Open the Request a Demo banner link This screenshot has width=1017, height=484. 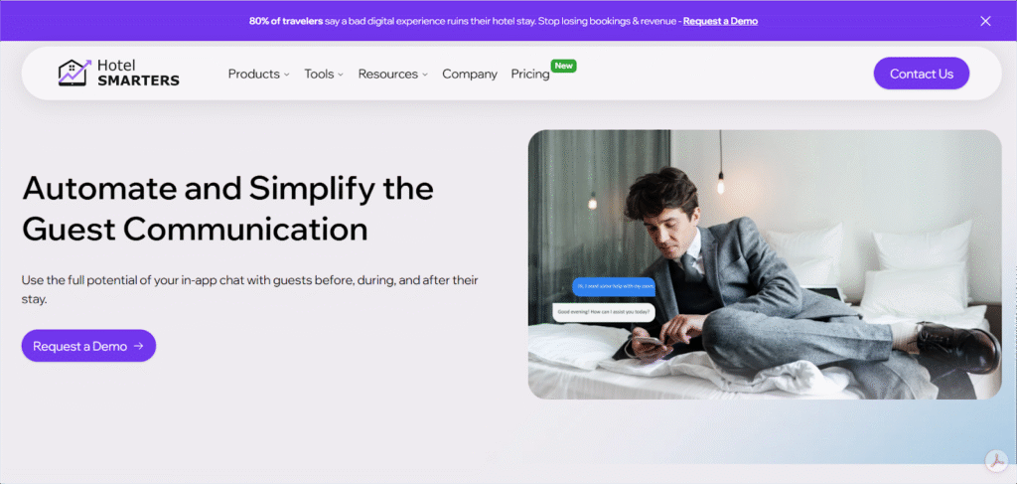[720, 21]
